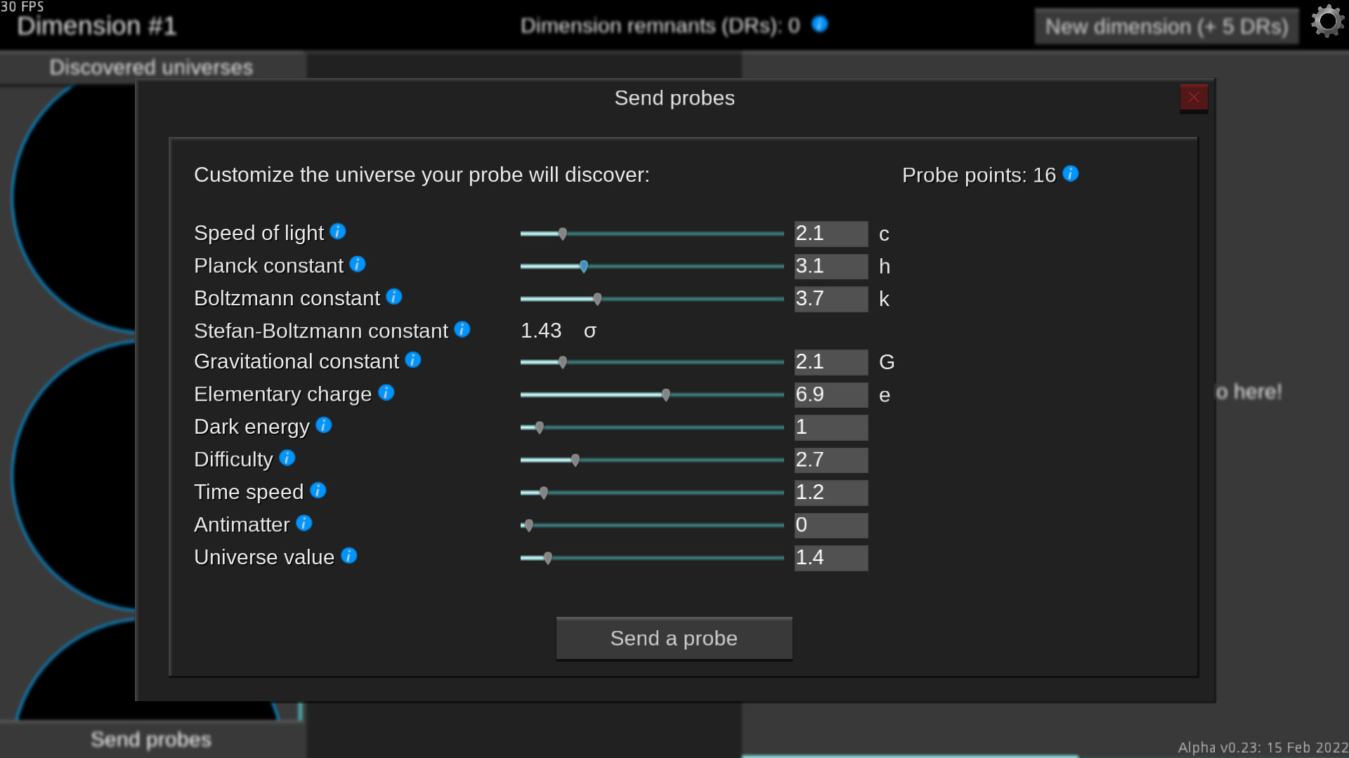Image resolution: width=1349 pixels, height=758 pixels.
Task: Adjust the Elementary charge slider
Action: 665,394
